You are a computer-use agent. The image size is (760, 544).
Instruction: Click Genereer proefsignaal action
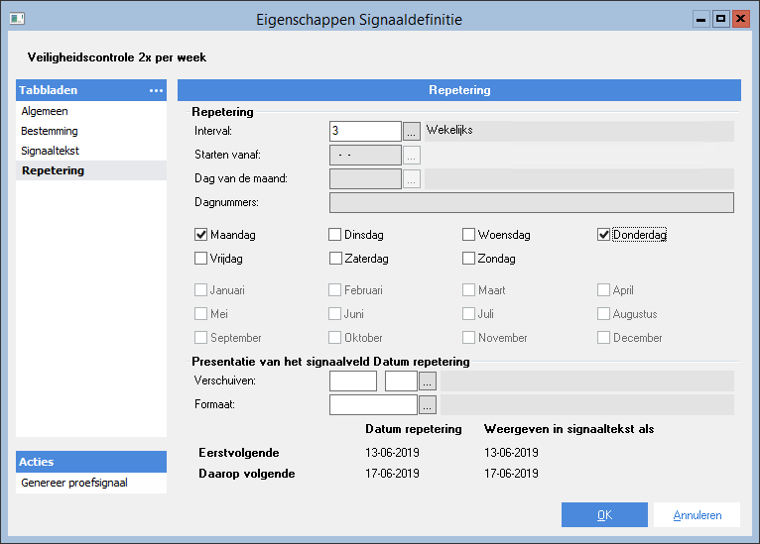[74, 484]
